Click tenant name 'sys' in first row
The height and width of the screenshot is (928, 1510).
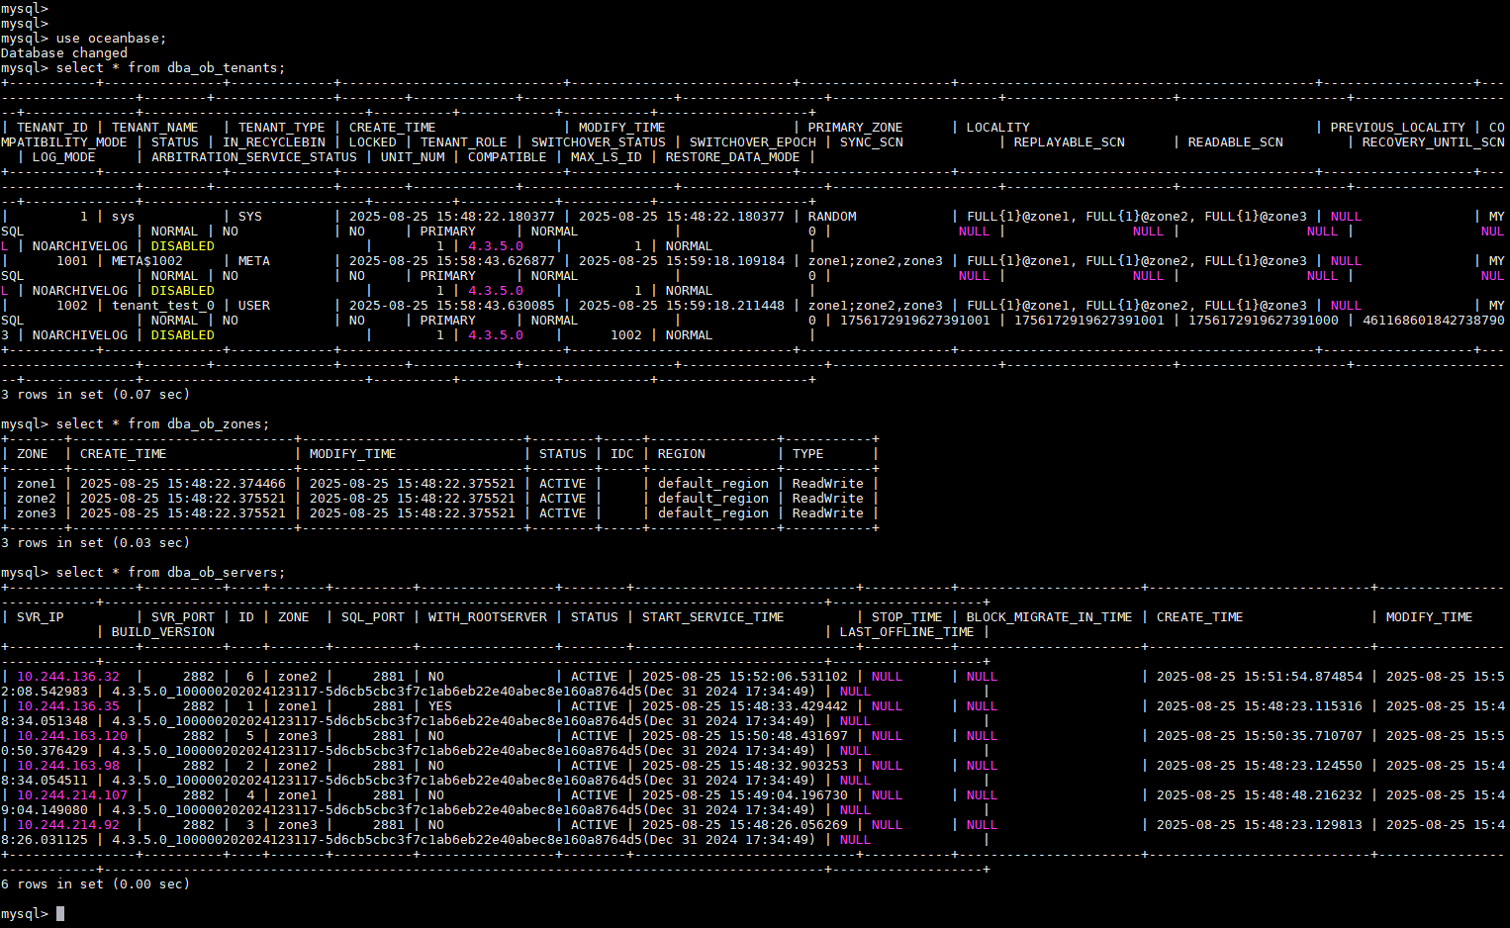(124, 217)
